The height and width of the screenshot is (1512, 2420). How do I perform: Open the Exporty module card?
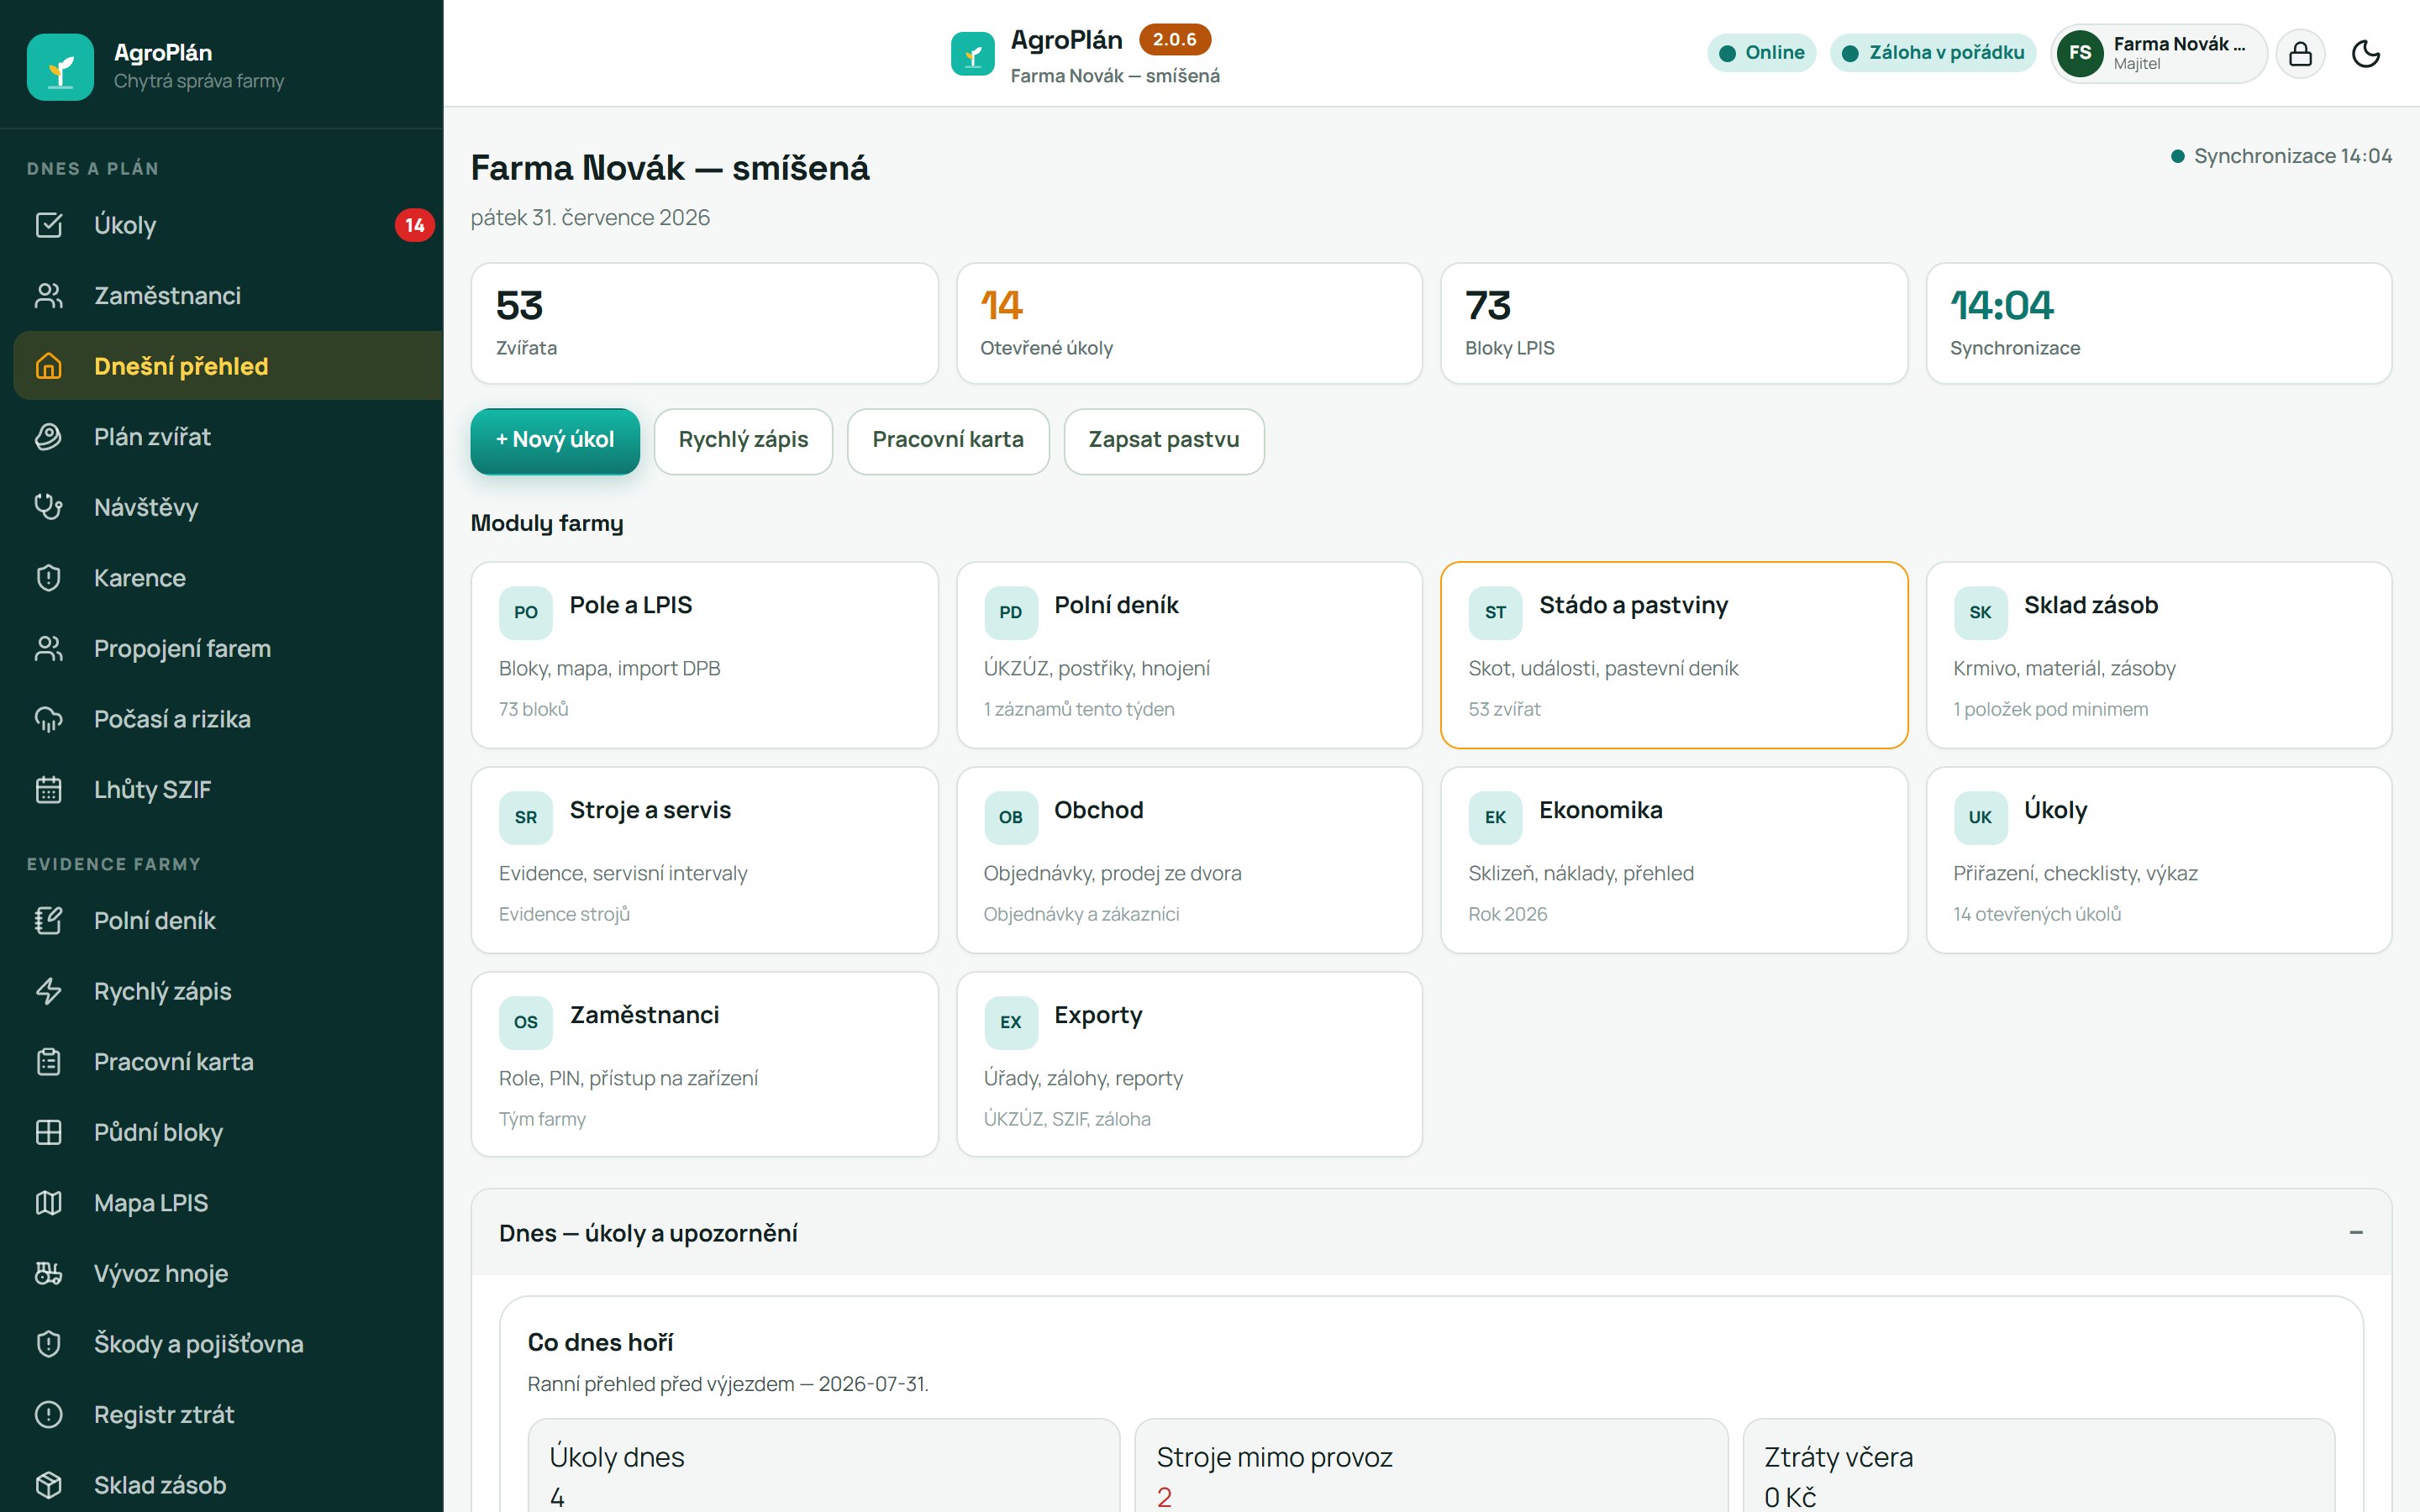1189,1065
